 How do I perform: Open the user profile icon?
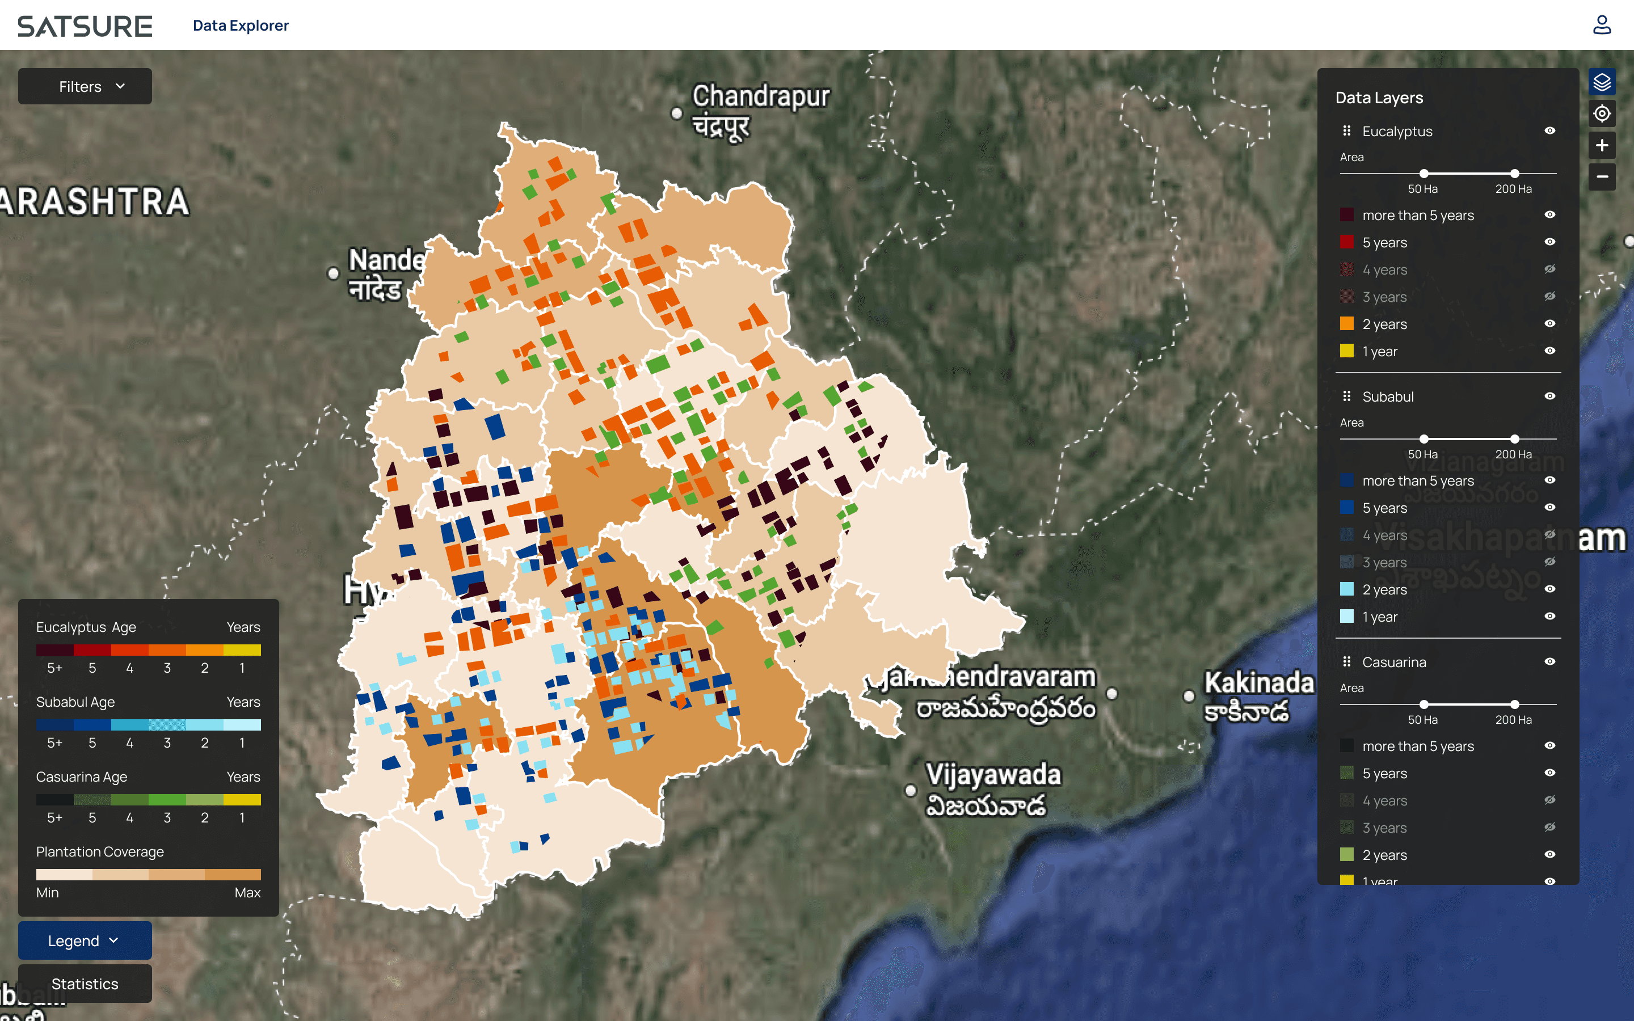1602,25
